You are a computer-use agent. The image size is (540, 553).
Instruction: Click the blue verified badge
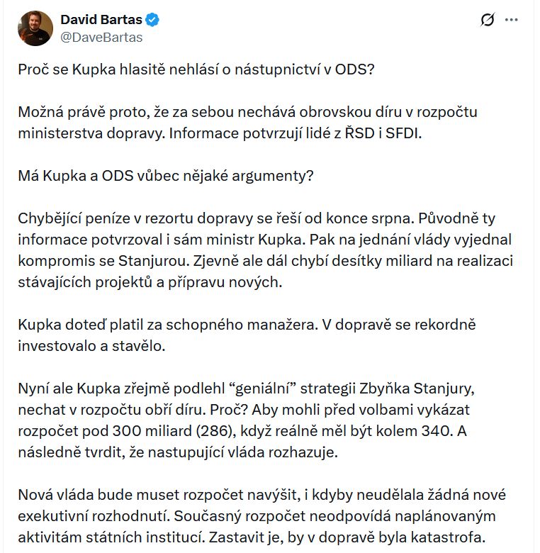(154, 20)
